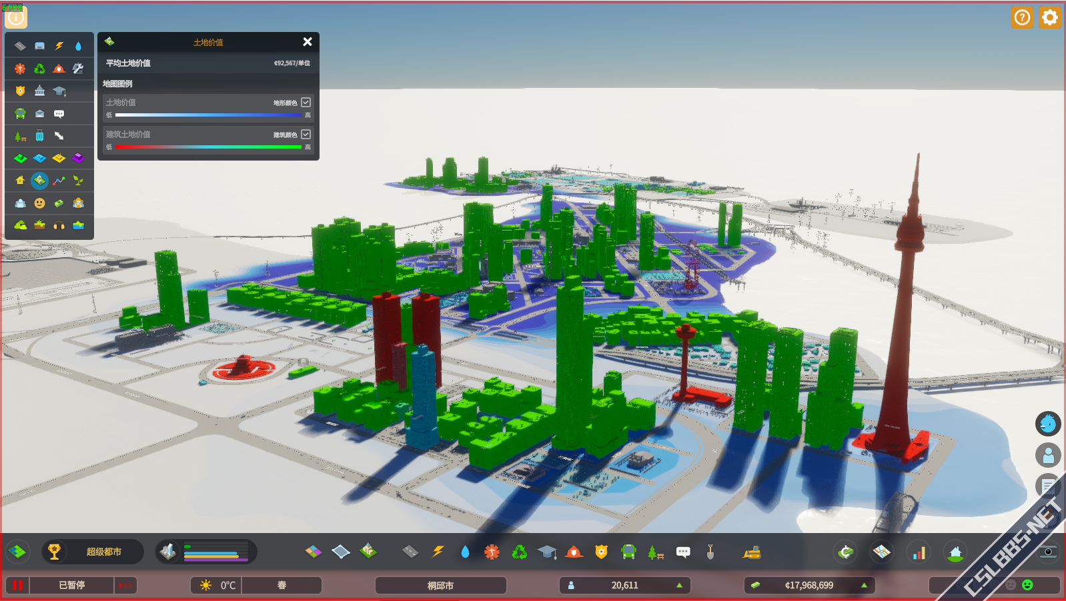The image size is (1066, 601).
Task: Open the city statistics bar chart icon
Action: (x=919, y=552)
